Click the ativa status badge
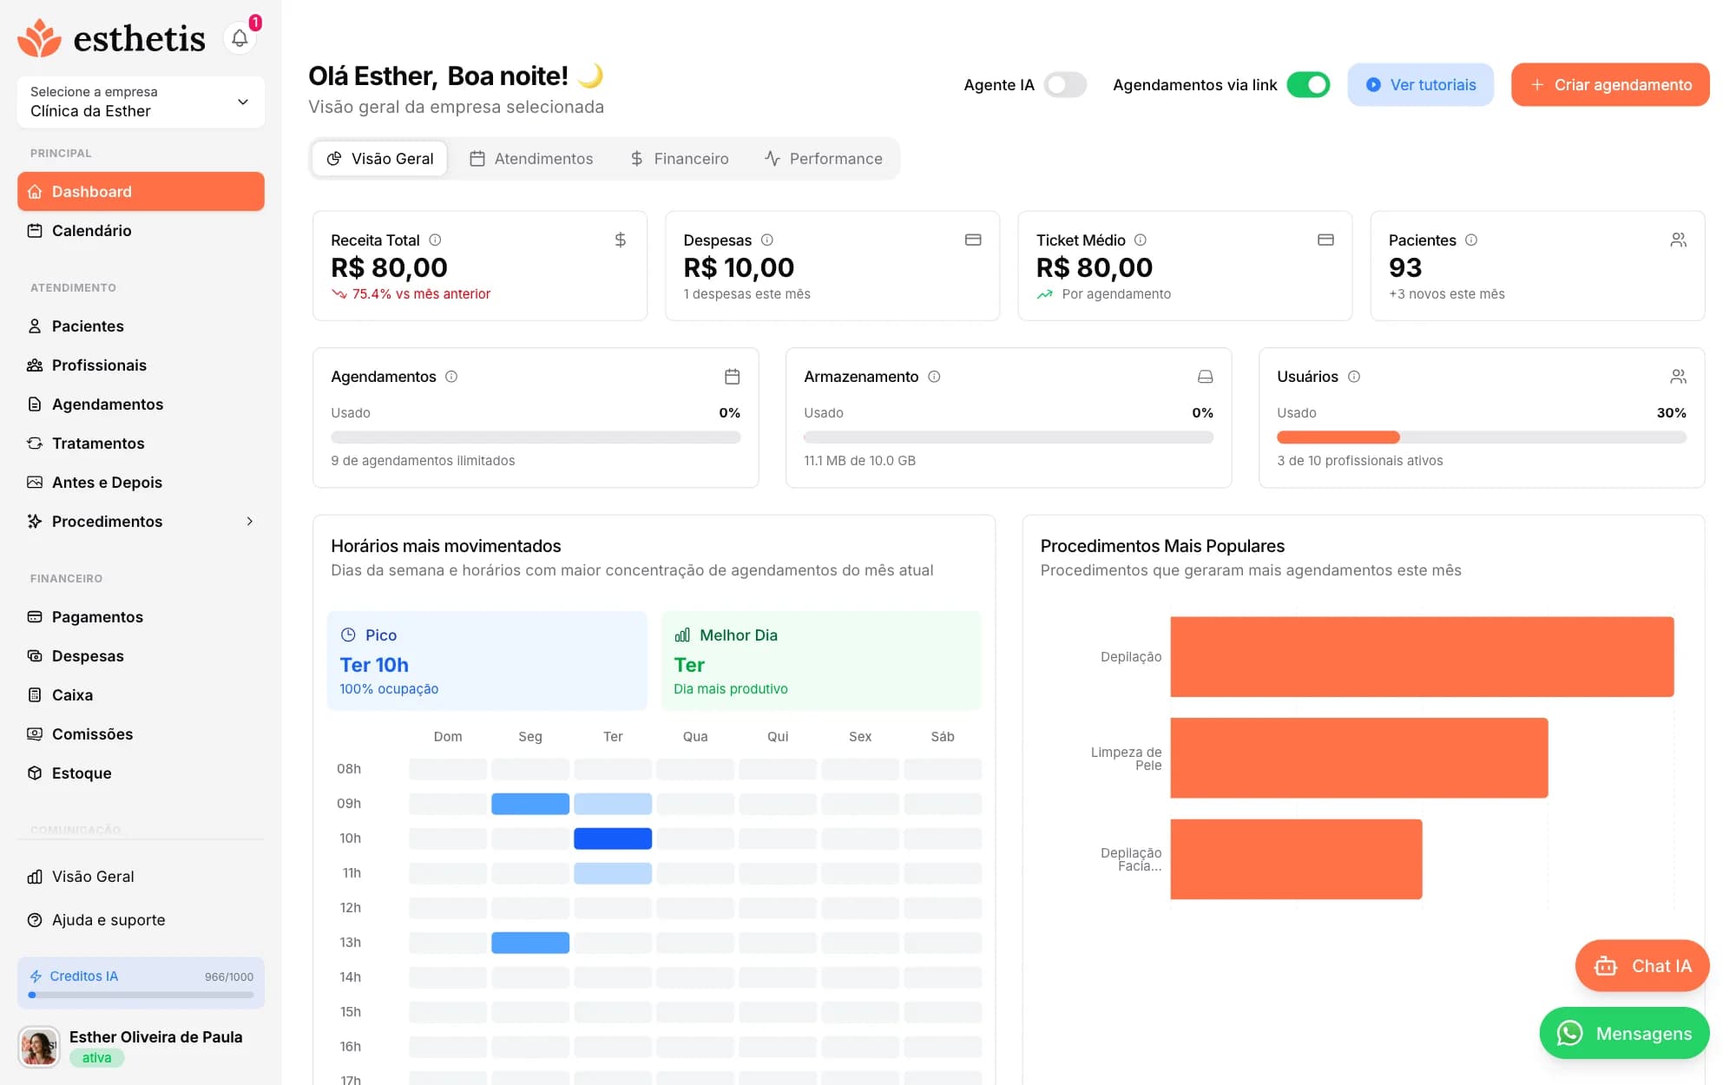The image size is (1736, 1085). (96, 1058)
